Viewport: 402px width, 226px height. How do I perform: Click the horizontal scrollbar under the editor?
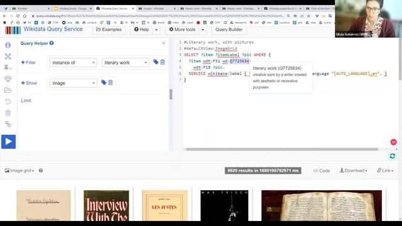pos(281,149)
